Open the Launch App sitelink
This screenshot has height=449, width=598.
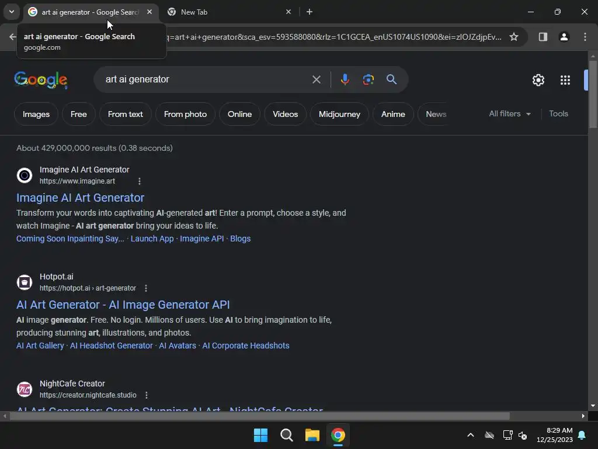(152, 239)
